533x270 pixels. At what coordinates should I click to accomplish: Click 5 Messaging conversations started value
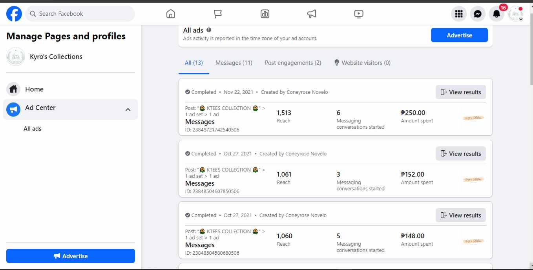(338, 236)
